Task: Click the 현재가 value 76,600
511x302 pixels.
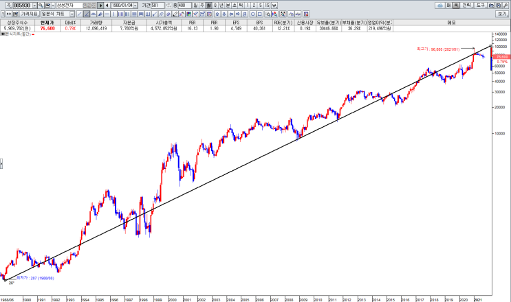Action: [47, 29]
